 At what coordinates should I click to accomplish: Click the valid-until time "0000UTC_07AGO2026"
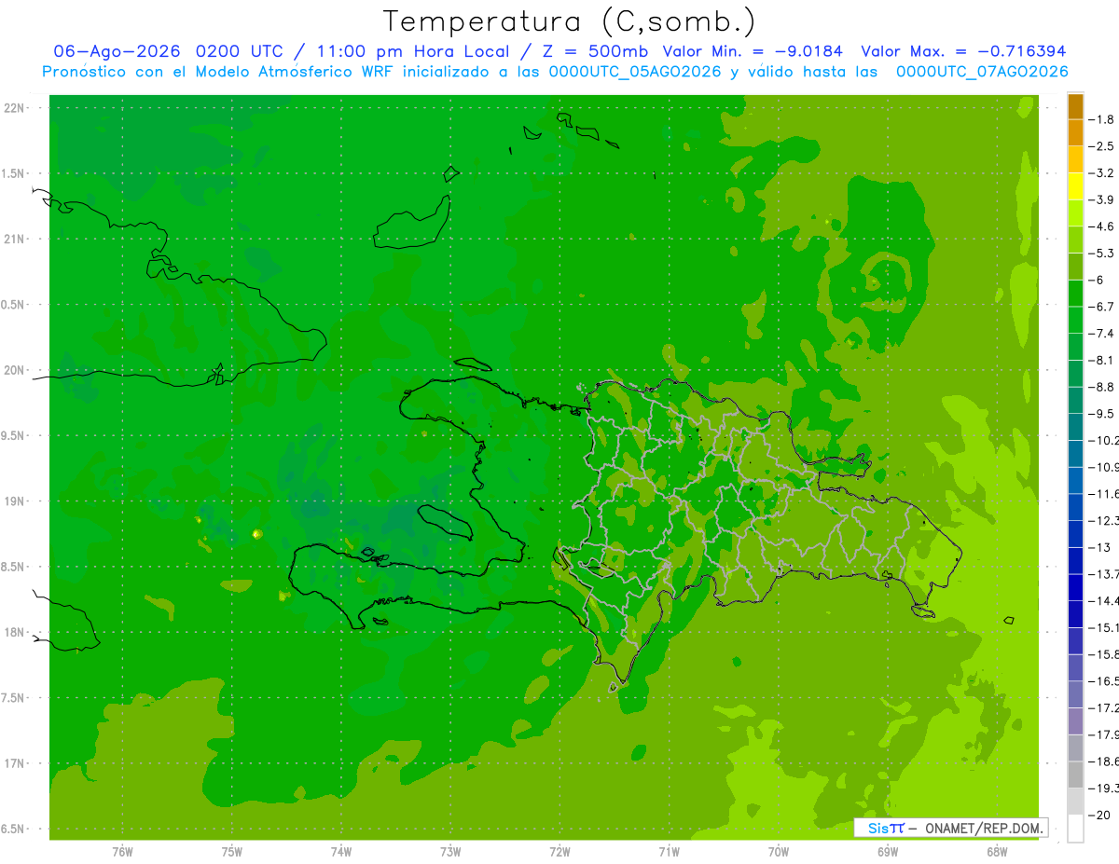point(981,72)
